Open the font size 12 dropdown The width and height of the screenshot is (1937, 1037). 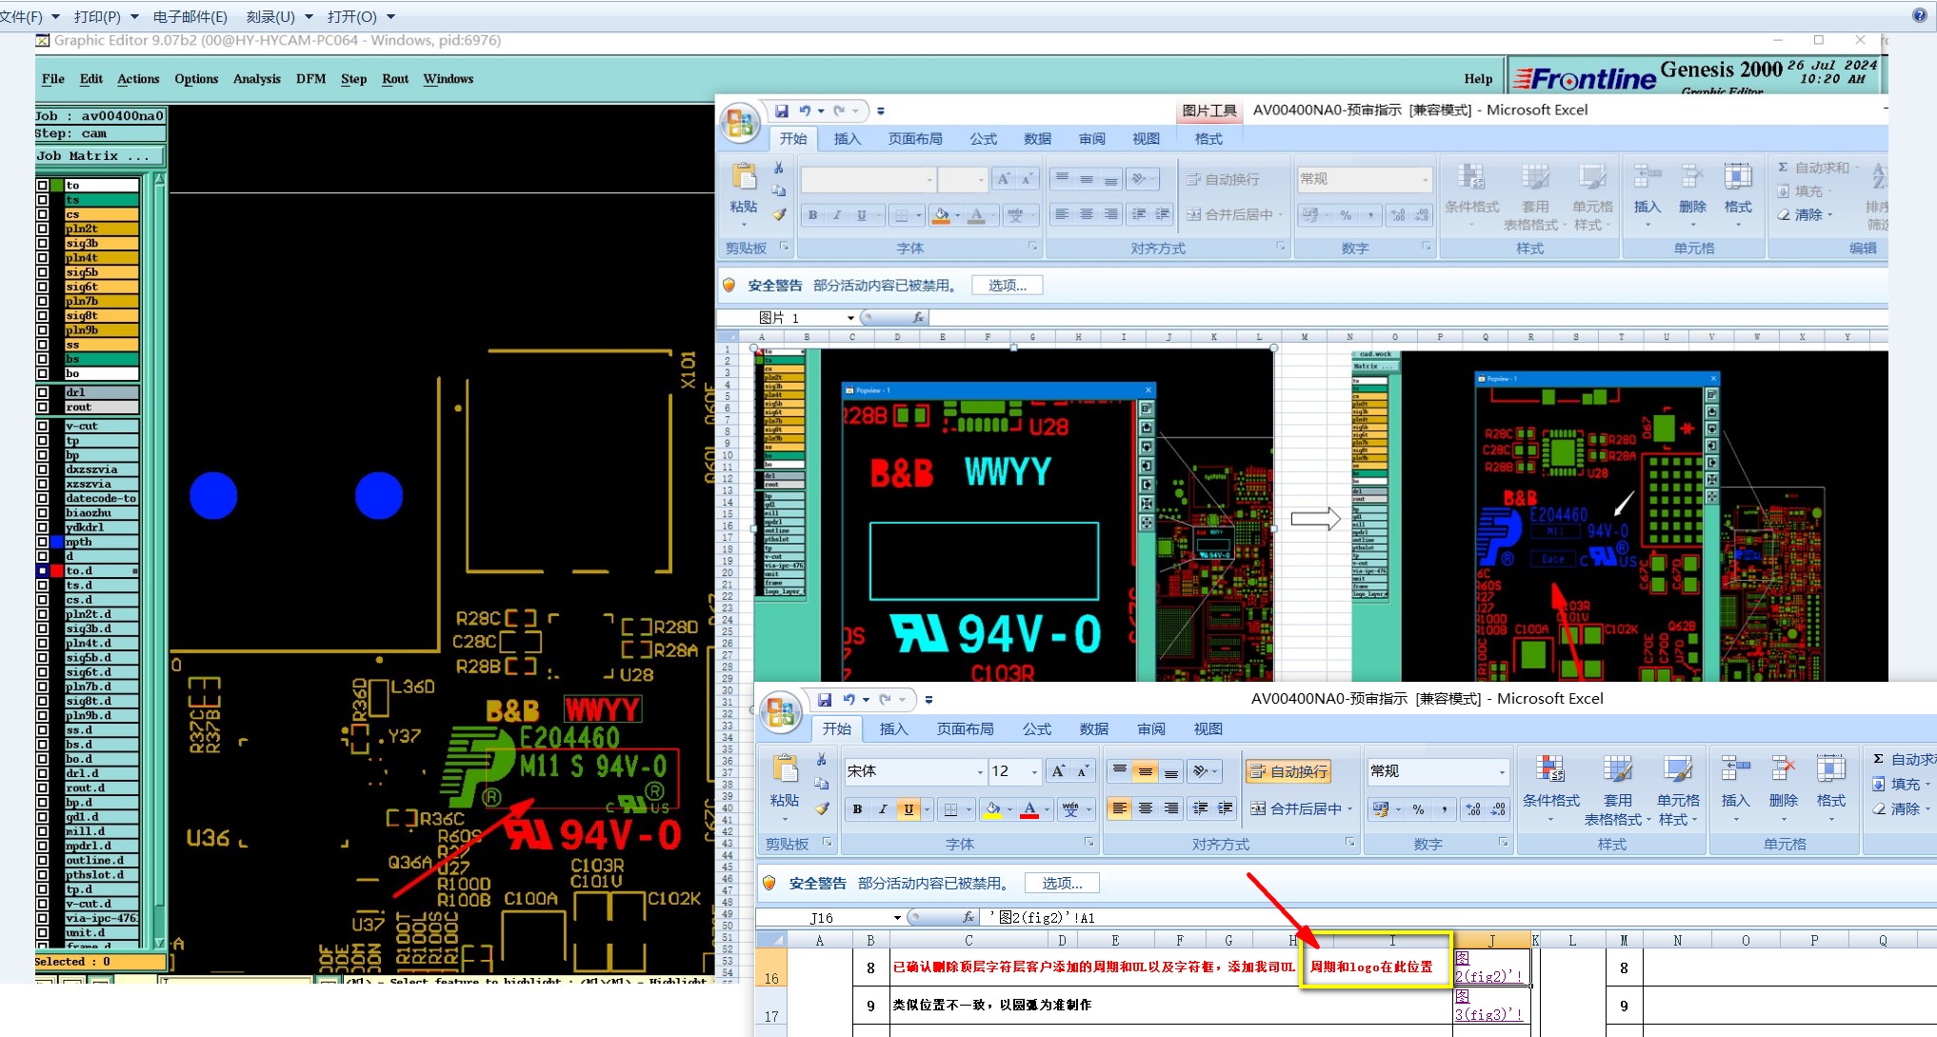[1034, 771]
